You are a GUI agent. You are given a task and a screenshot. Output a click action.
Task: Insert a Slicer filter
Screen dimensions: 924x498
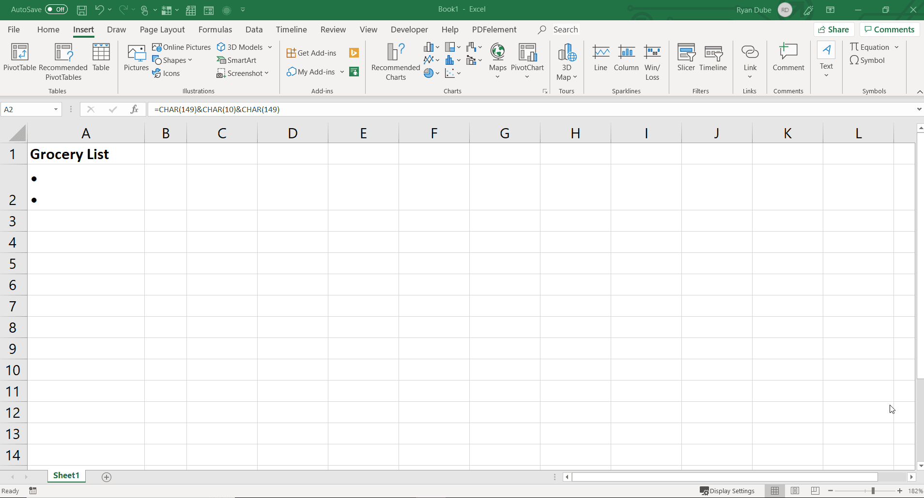(x=687, y=57)
